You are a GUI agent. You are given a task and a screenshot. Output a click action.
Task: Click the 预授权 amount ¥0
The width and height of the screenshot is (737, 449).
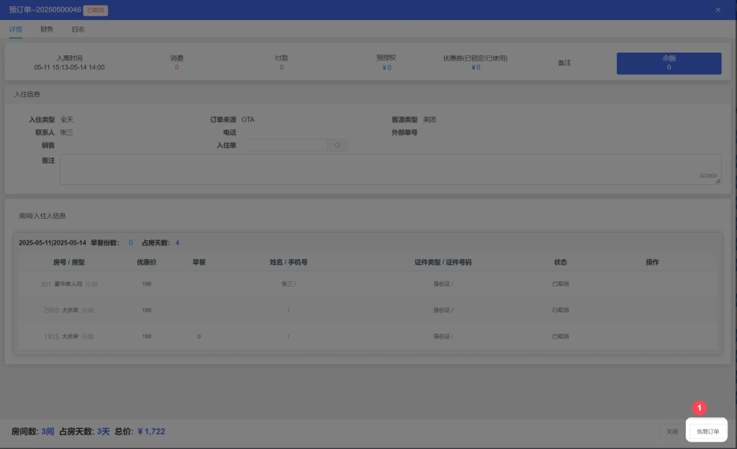386,68
